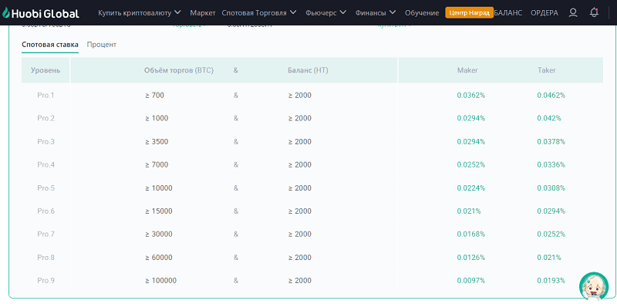Open the support chat assistant avatar
The image size is (617, 304).
click(594, 286)
